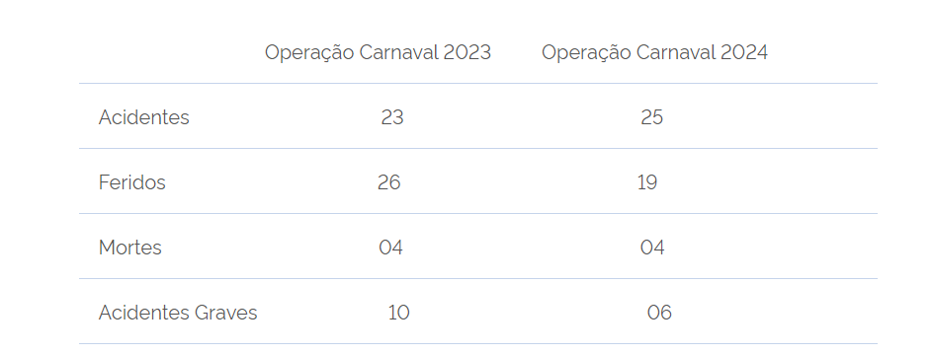
Task: Click the word Operação in 2023 header
Action: coord(309,53)
